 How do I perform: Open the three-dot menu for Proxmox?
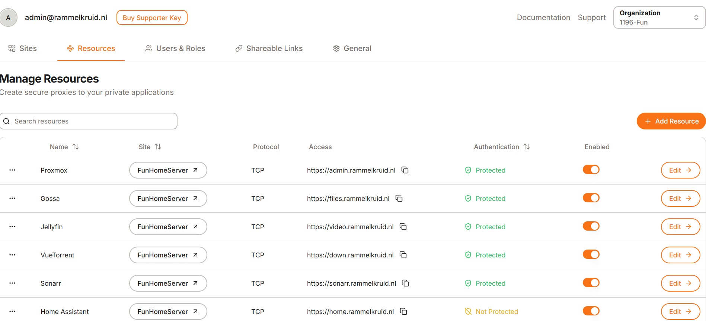(x=12, y=170)
